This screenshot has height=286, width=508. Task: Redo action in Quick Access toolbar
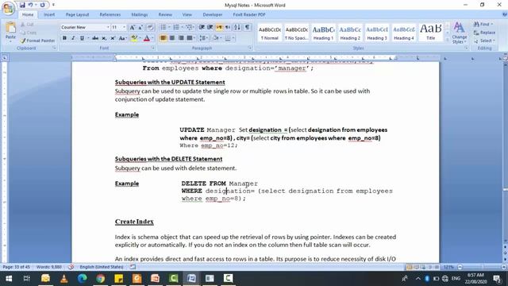click(x=42, y=5)
